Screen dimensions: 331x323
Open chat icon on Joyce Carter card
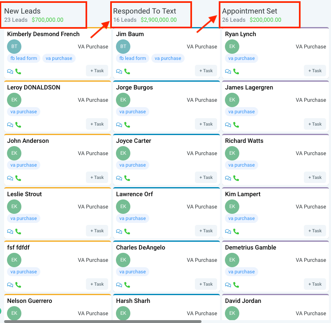coord(119,178)
